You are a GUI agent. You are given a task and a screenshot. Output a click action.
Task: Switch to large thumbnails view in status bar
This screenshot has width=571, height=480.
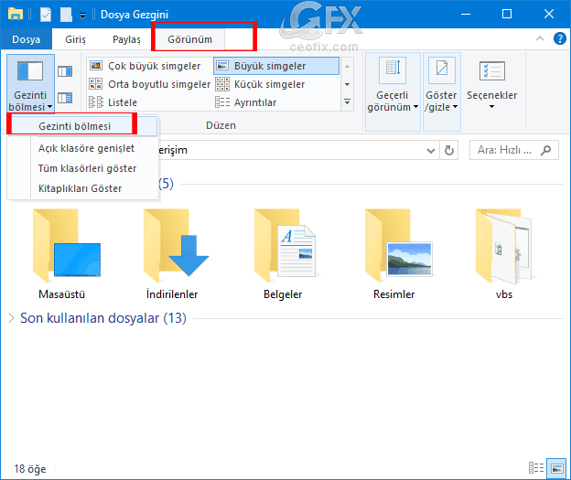click(556, 468)
